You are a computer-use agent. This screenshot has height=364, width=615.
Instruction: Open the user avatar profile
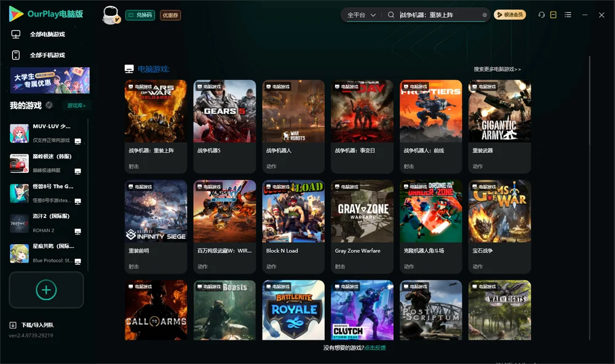pyautogui.click(x=111, y=15)
